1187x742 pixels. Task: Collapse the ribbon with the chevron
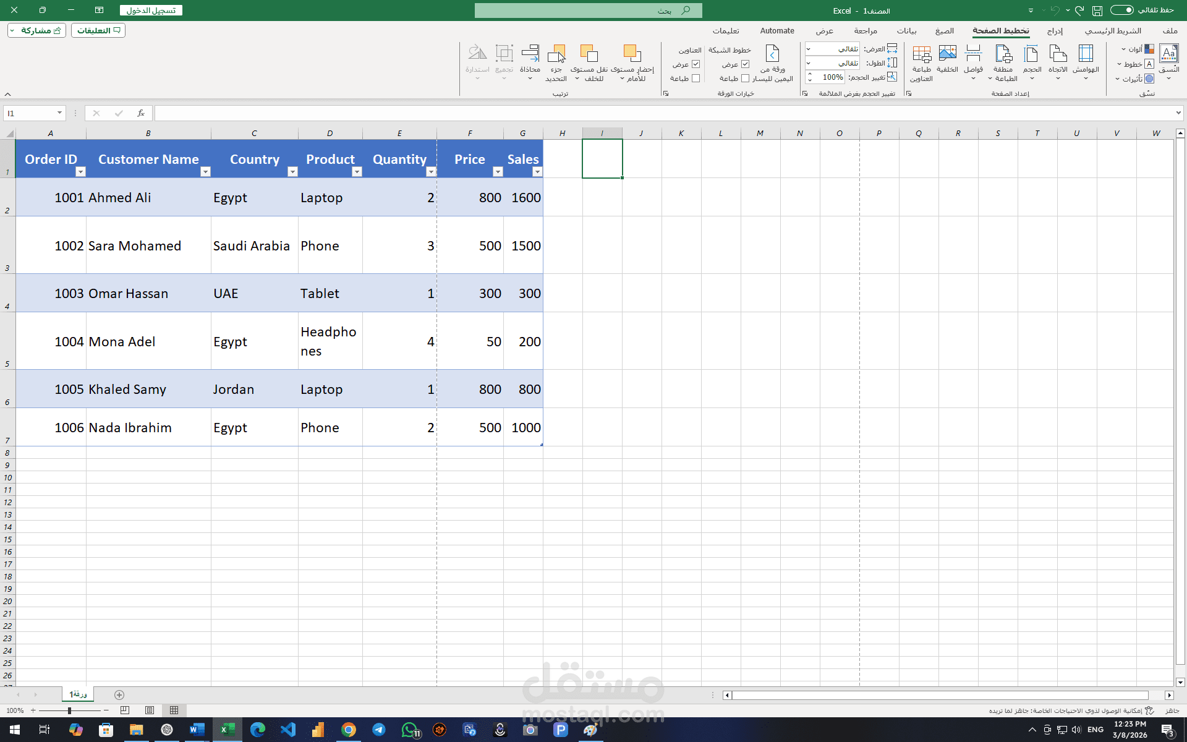pos(8,94)
